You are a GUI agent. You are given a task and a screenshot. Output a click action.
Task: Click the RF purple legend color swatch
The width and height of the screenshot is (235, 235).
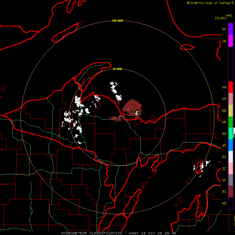tap(231, 29)
